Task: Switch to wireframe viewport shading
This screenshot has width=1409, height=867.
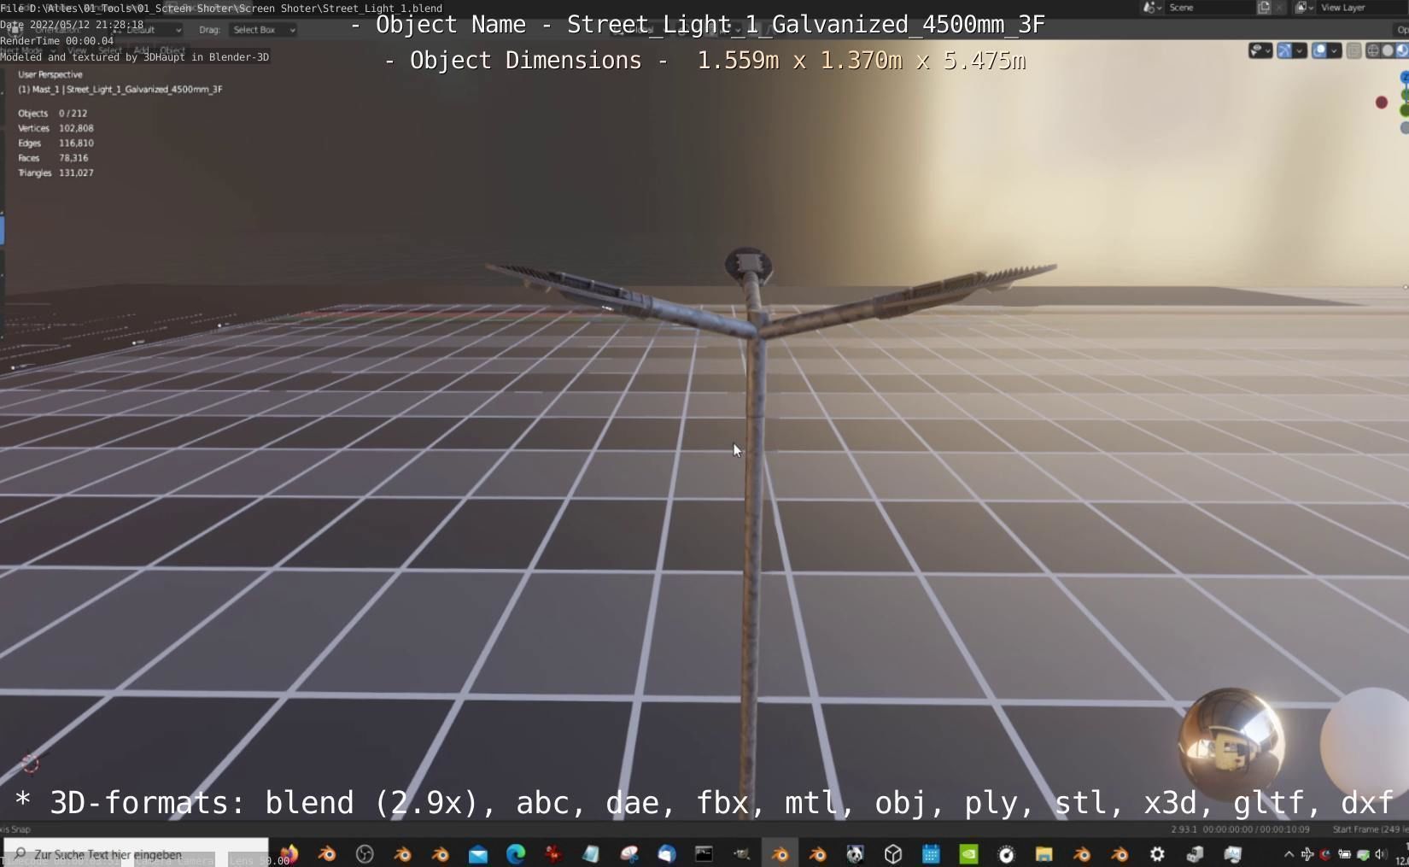Action: coord(1373,51)
